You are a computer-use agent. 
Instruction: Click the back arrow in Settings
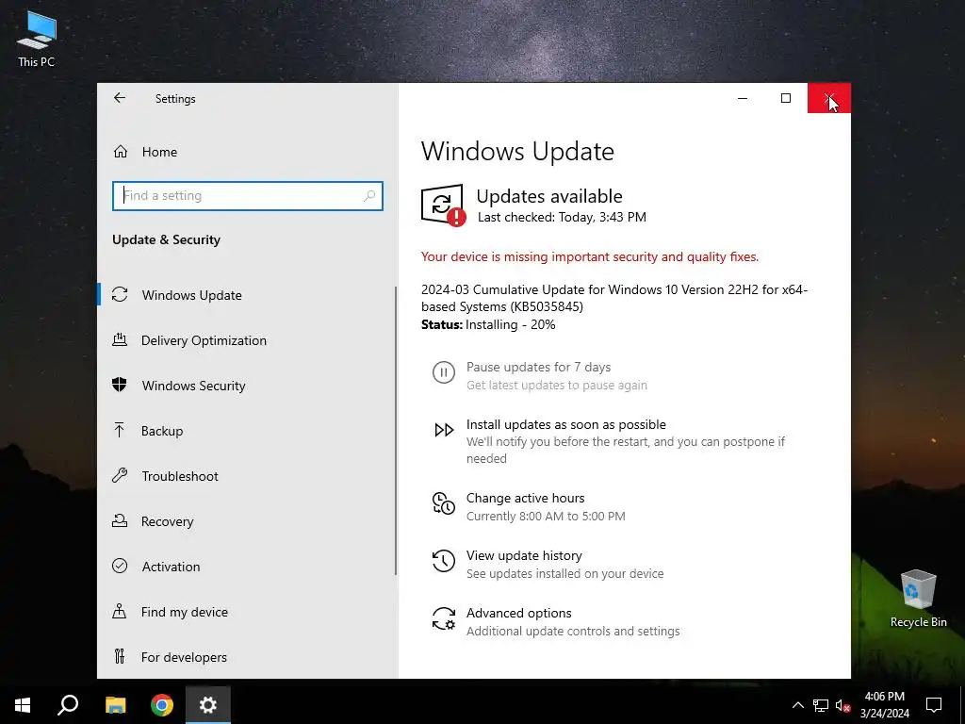pyautogui.click(x=120, y=98)
